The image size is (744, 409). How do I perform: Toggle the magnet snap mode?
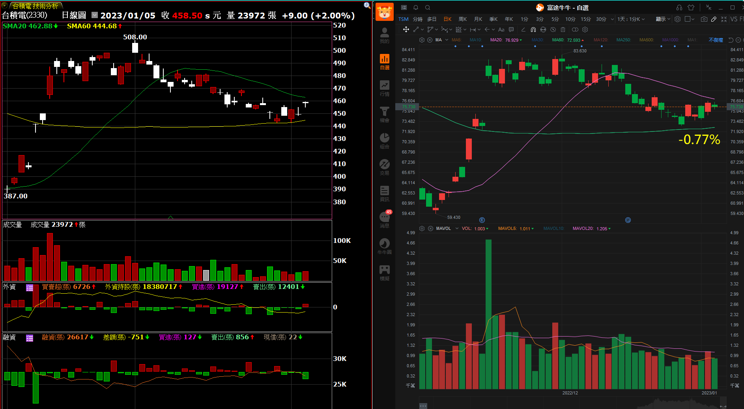click(x=533, y=30)
